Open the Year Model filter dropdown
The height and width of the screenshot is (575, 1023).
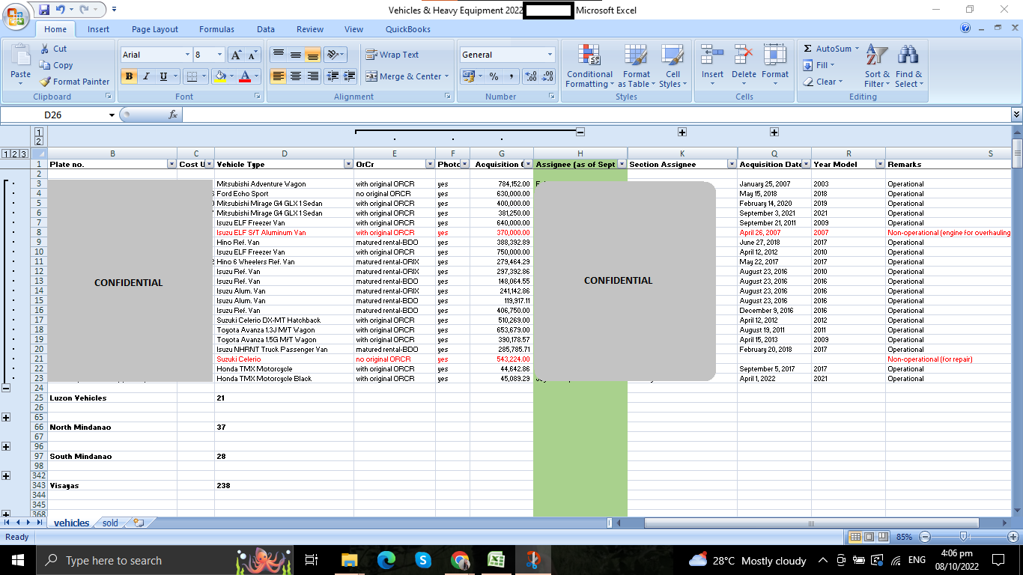coord(879,164)
